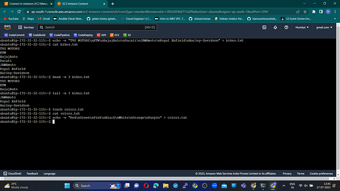Viewport: 340px width, 191px height.
Task: Open the AWS notifications bell
Action: click(275, 27)
